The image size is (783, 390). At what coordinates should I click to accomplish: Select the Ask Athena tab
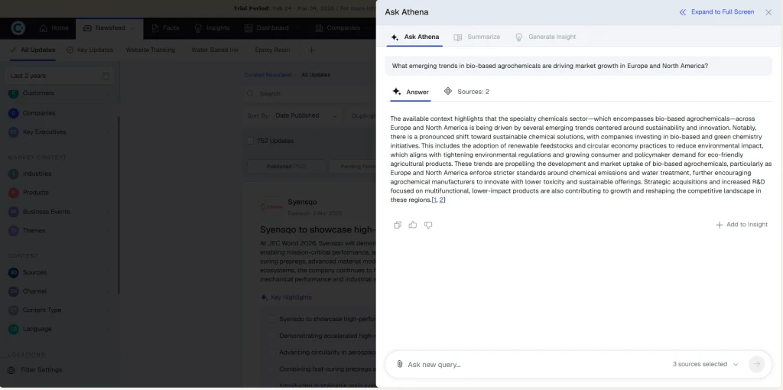coord(415,37)
